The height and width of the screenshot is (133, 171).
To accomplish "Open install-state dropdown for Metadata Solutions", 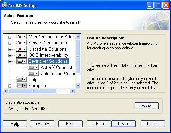I will [x=22, y=49].
